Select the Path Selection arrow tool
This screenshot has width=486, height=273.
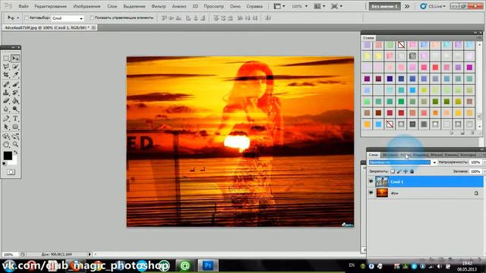(x=6, y=127)
